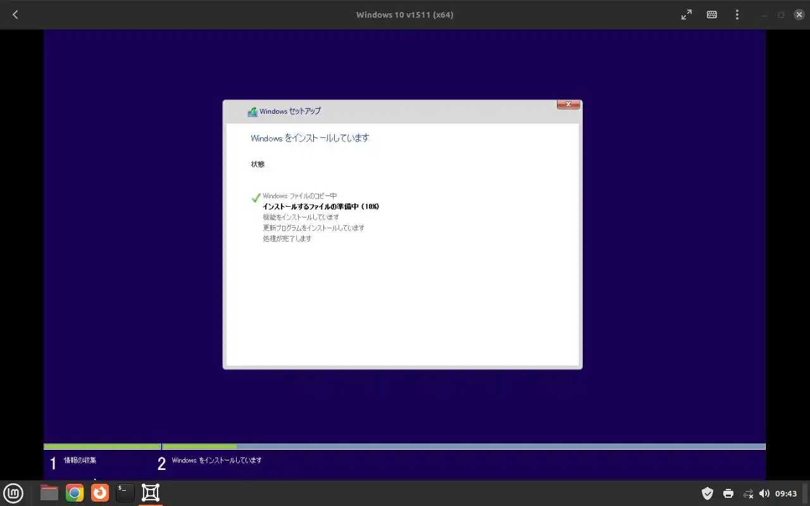Click the green checkmark beside file copy
Image resolution: width=810 pixels, height=506 pixels.
tap(256, 197)
